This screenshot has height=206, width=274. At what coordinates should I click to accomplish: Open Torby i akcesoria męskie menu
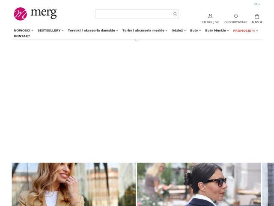point(145,30)
